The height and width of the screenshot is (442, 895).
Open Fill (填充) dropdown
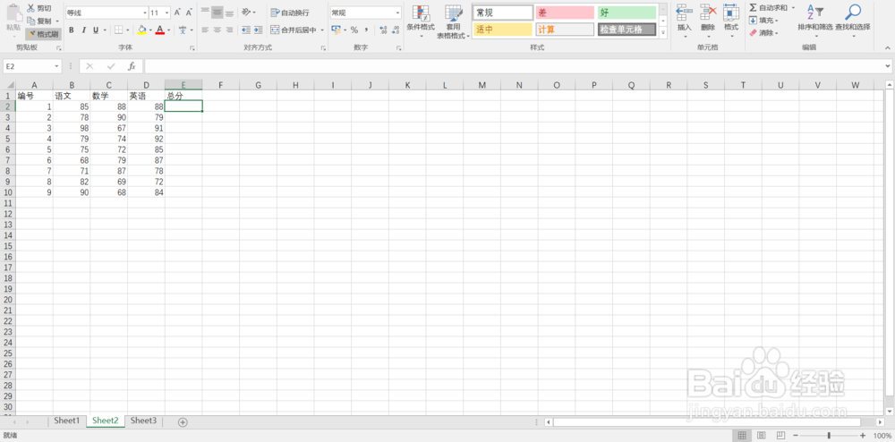pyautogui.click(x=763, y=21)
